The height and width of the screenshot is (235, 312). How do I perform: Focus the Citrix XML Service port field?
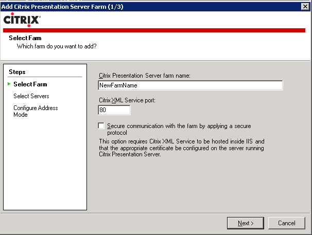coord(114,110)
